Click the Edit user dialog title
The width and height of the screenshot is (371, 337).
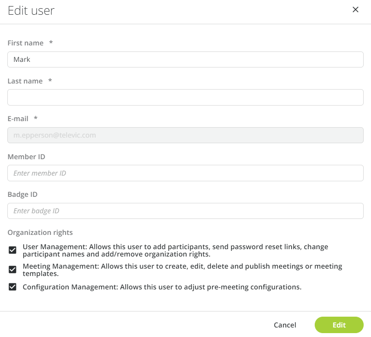(31, 10)
